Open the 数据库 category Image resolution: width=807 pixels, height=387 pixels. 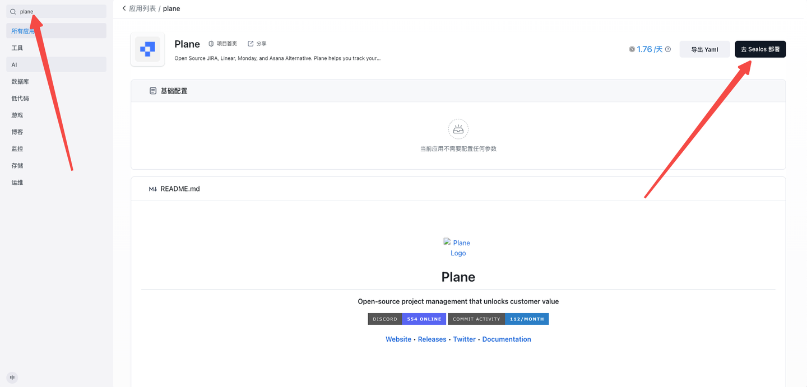click(20, 82)
